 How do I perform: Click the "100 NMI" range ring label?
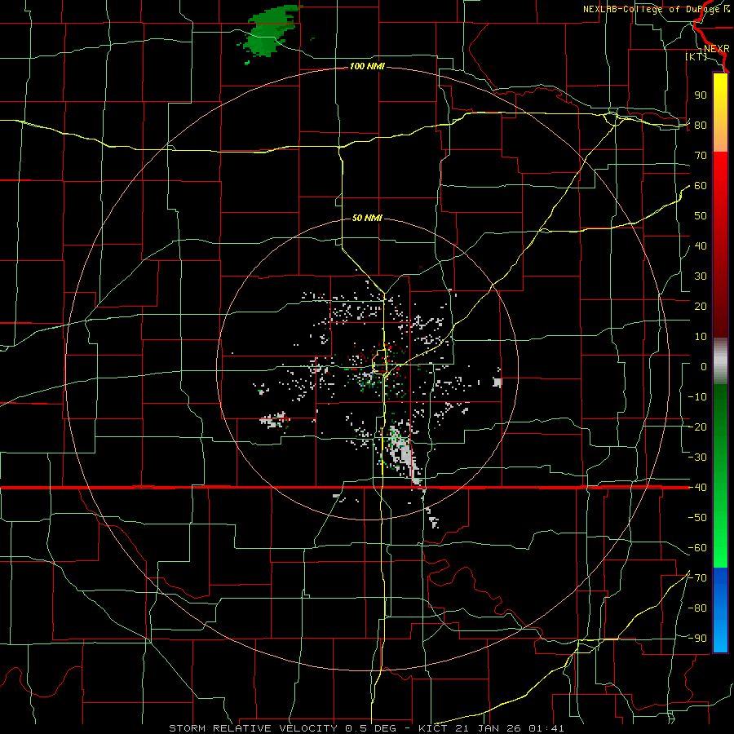click(367, 67)
